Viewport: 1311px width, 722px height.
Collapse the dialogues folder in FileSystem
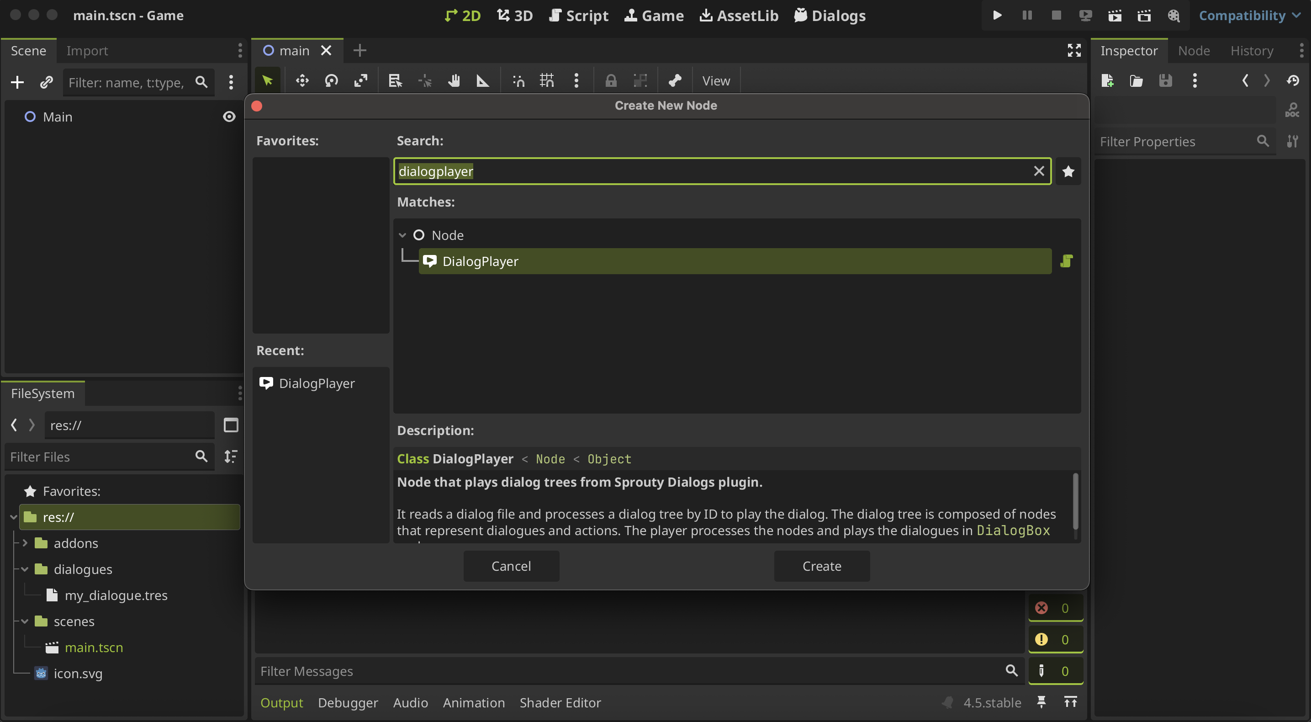coord(24,569)
